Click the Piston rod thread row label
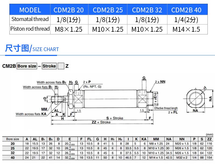Viewport: 215px width, 167px height. (30, 29)
